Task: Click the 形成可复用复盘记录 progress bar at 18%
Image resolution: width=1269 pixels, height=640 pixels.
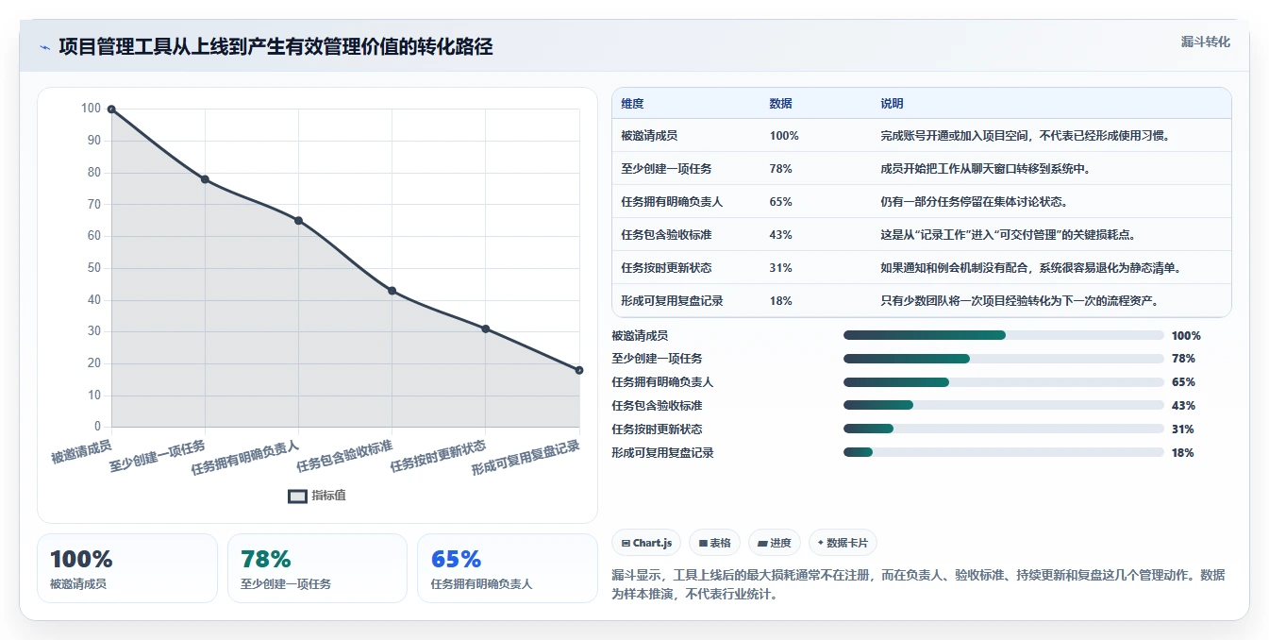Action: coord(1004,453)
